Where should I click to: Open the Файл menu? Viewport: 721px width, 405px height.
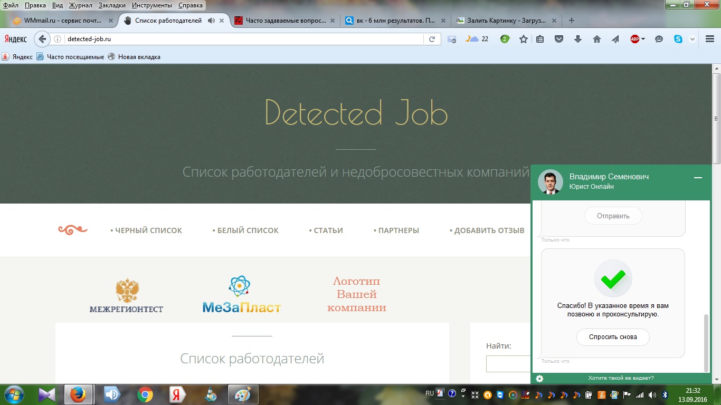[x=11, y=5]
